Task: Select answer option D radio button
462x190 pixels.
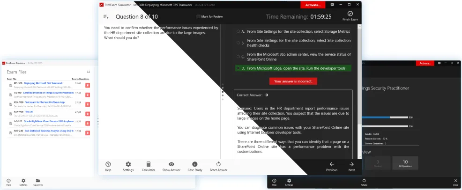Action: click(x=238, y=68)
